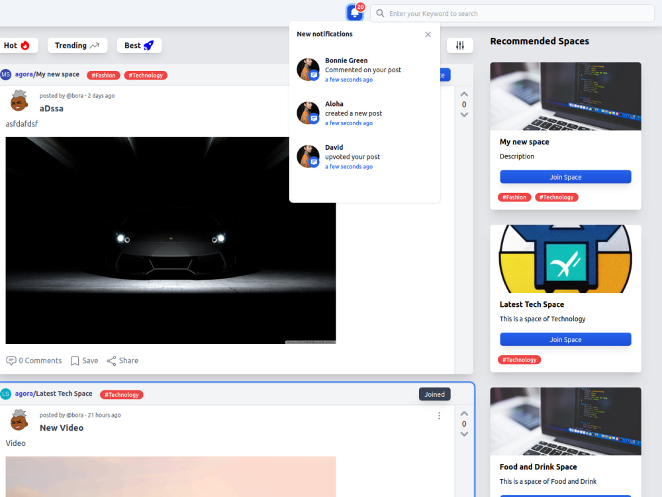
Task: Click bora's avatar on New Video post
Action: click(x=19, y=420)
